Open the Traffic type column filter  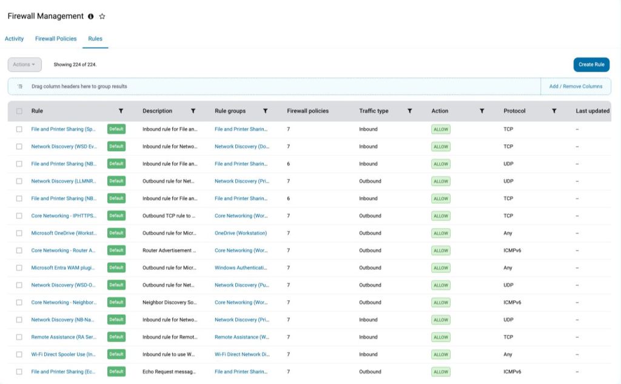(x=410, y=111)
